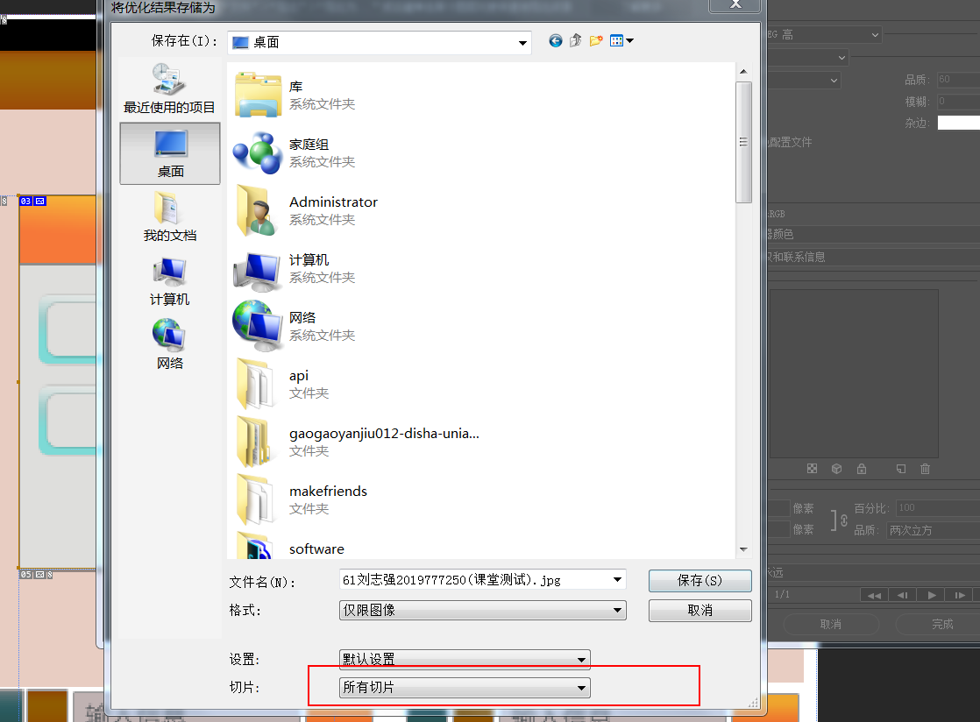Click the new-item page icon beside the trash
980x722 pixels.
tap(900, 469)
